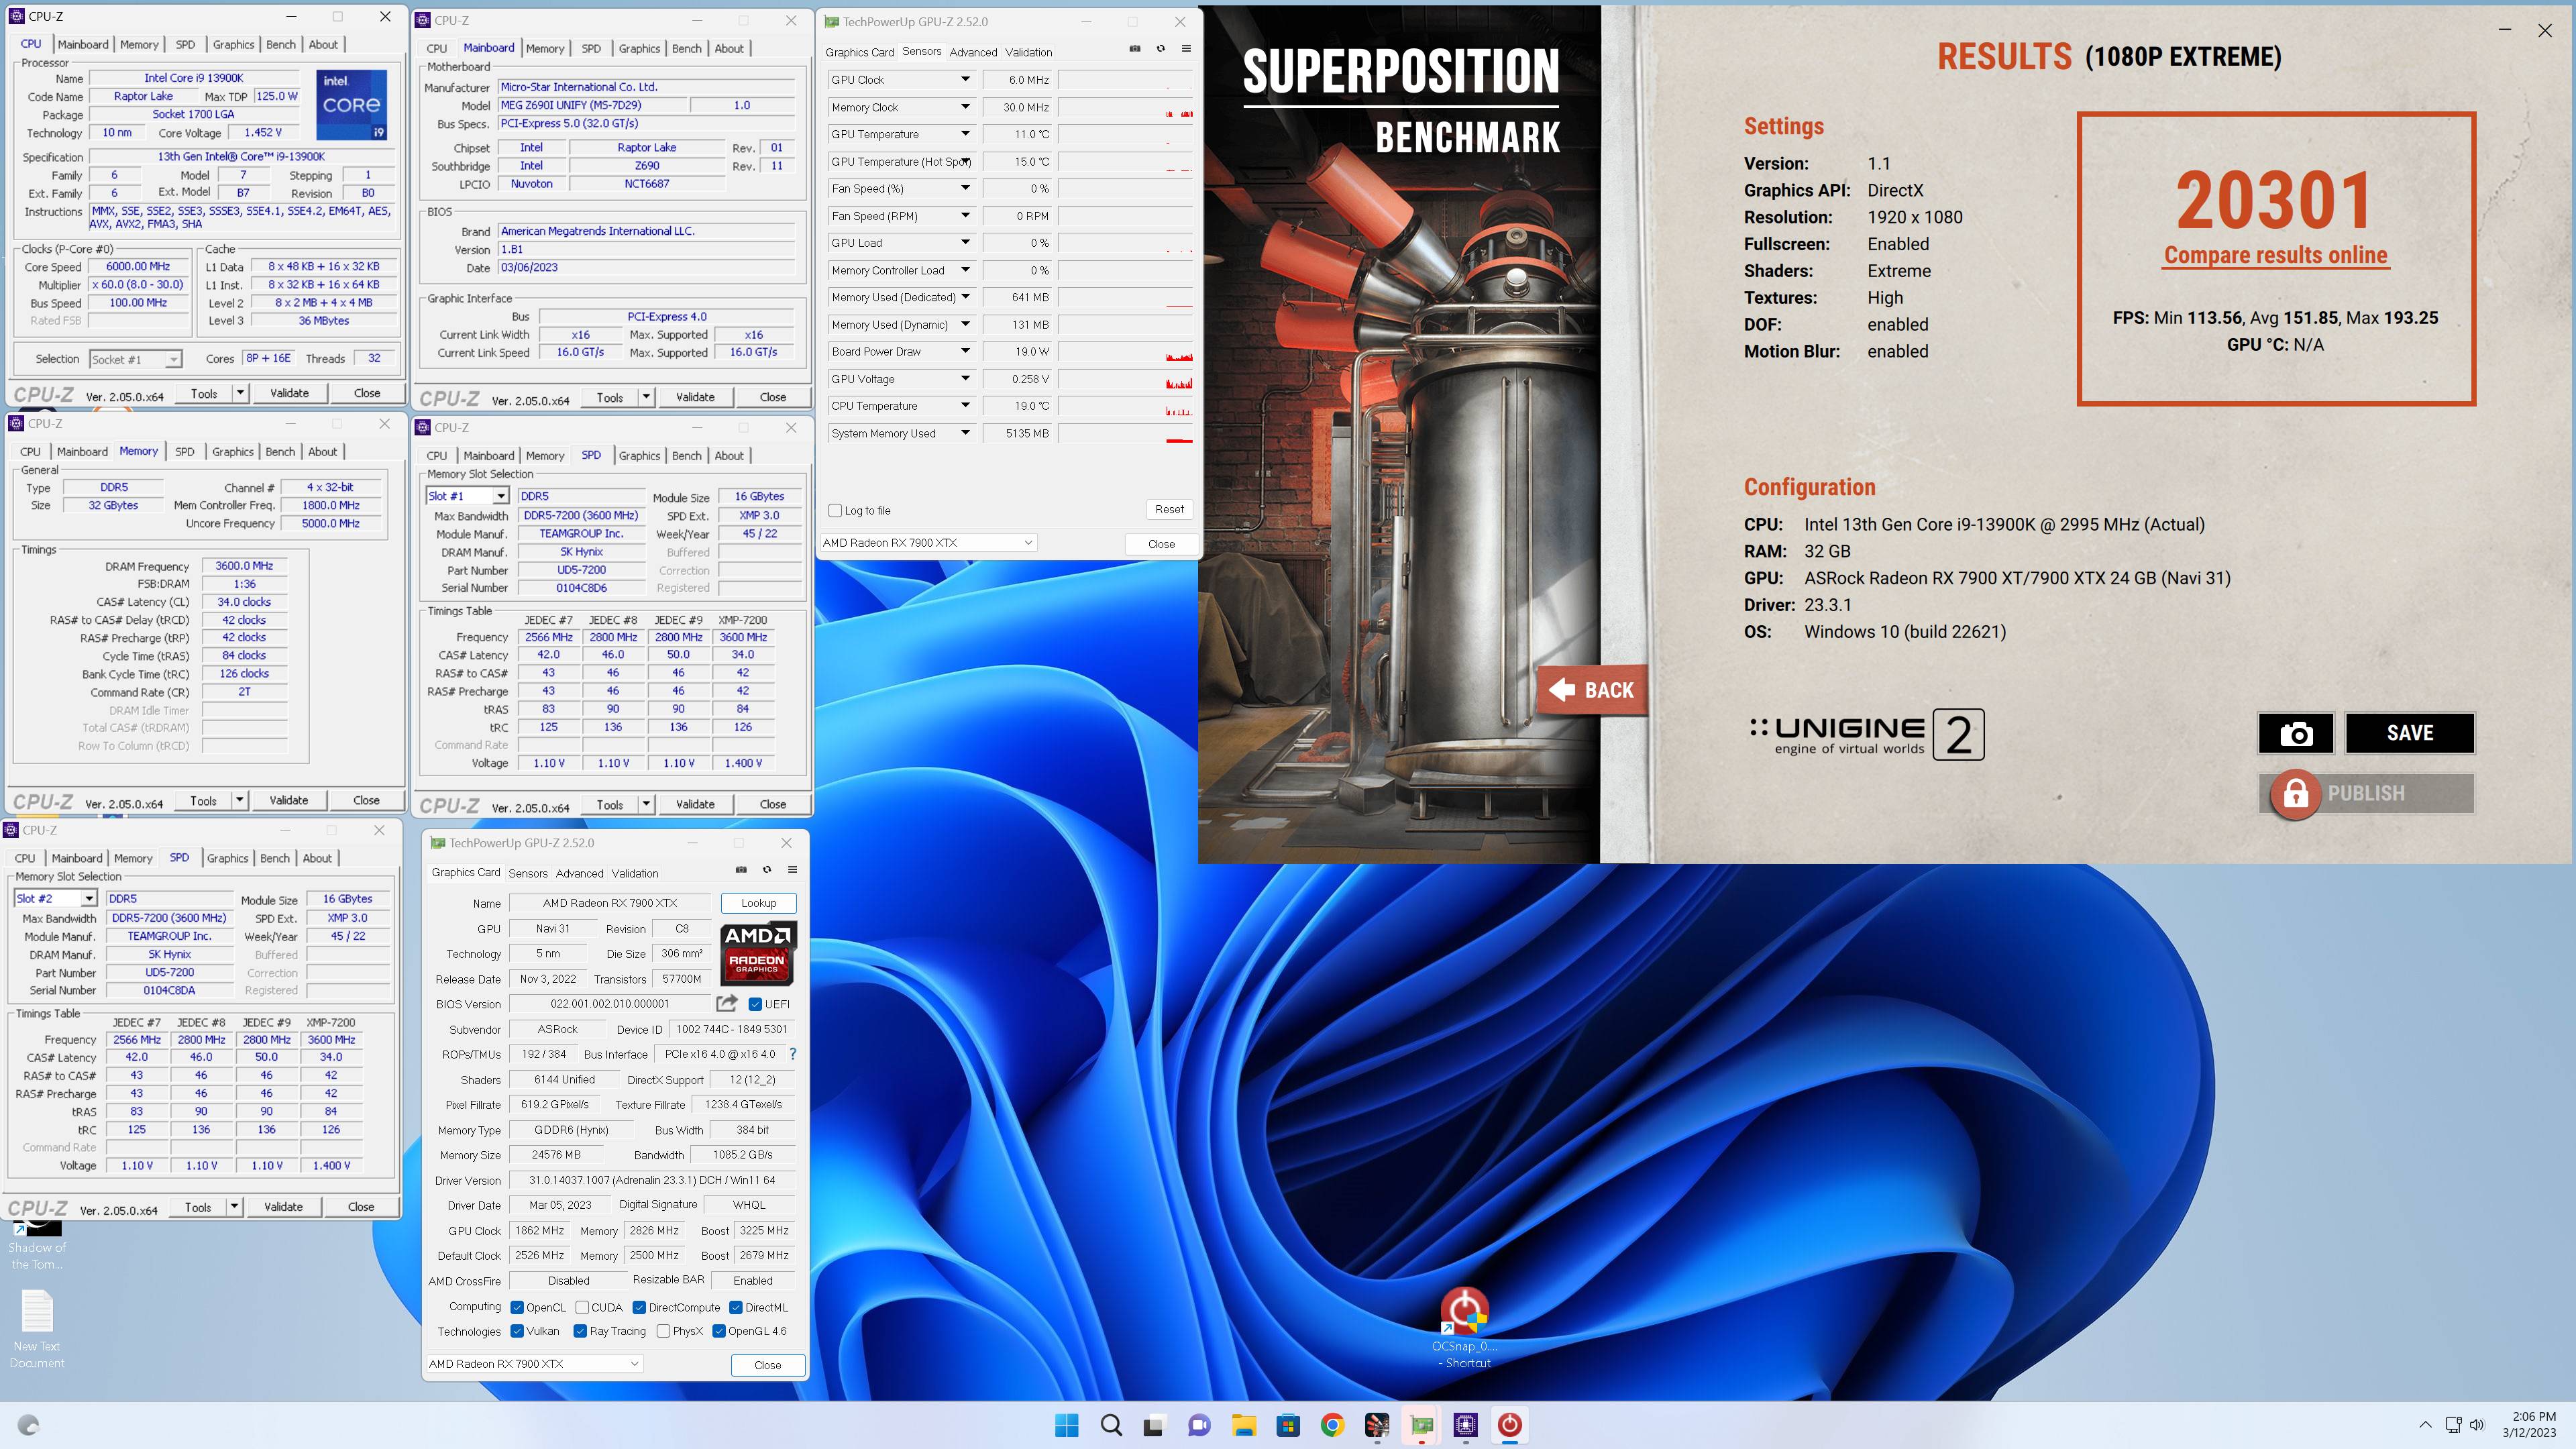Open GPU selector dropdown in GPU-Z Graphics Card window
2576x1449 pixels.
tap(534, 1364)
